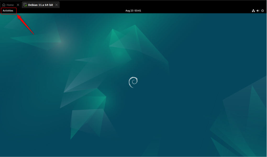The image size is (267, 157).
Task: Click the GNOME top bar background
Action: pos(79,10)
